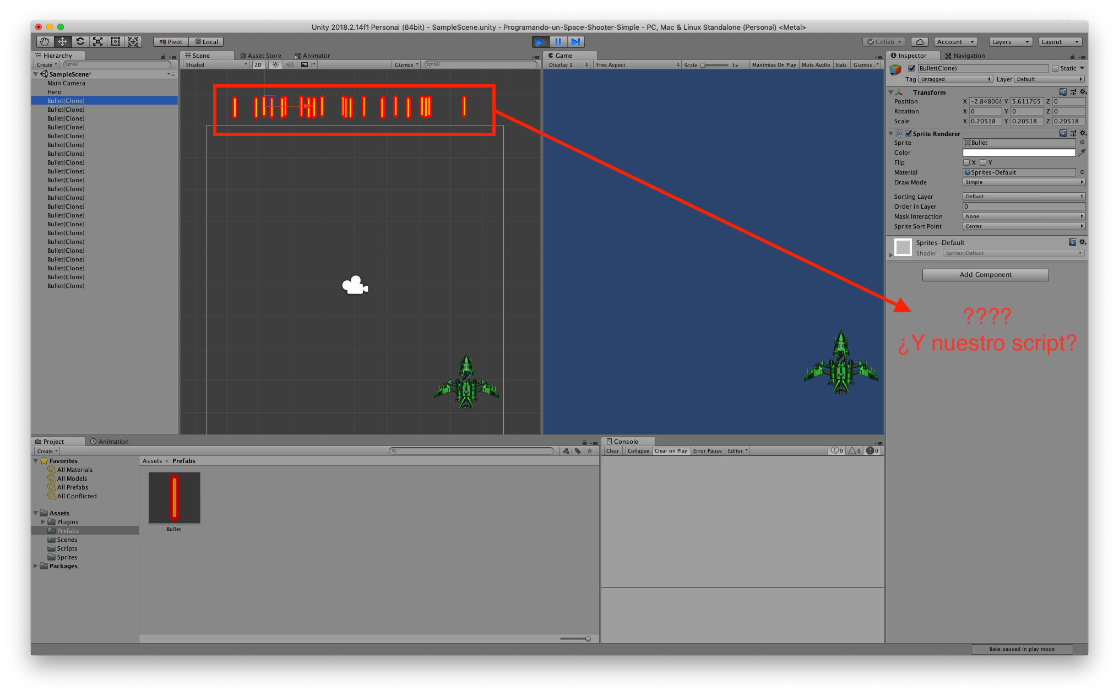Open the Cloud services icon
Screen dimensions: 1119x696
click(919, 42)
